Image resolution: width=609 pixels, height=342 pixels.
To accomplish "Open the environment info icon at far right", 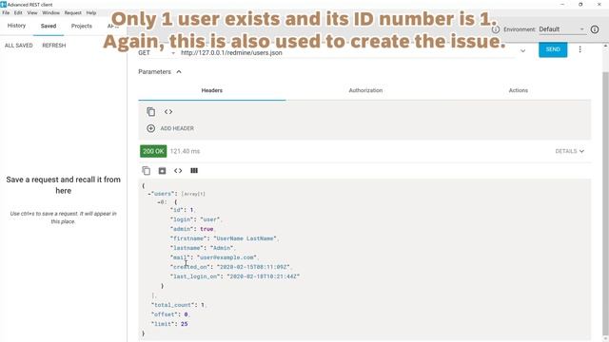I will [x=595, y=29].
